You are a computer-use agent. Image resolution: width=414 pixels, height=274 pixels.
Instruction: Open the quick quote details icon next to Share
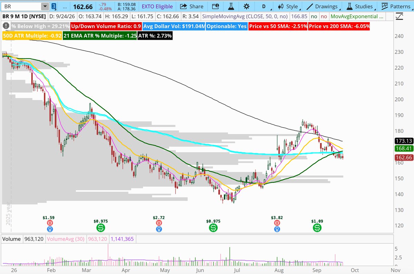click(215, 6)
